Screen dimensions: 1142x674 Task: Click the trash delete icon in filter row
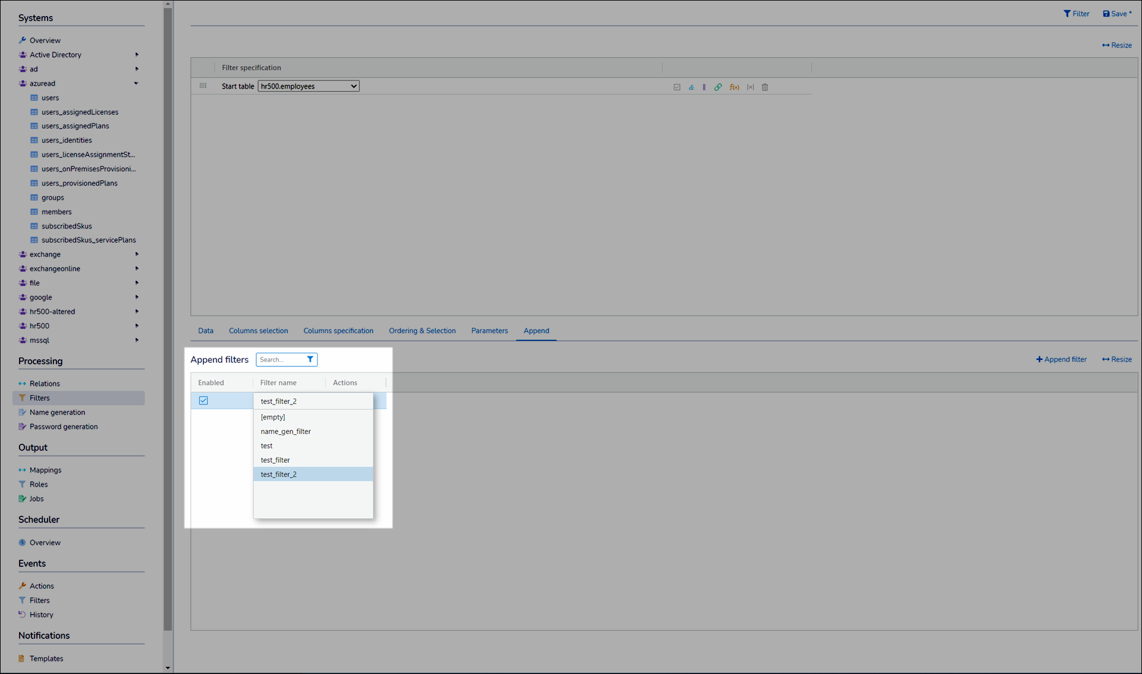click(x=765, y=87)
